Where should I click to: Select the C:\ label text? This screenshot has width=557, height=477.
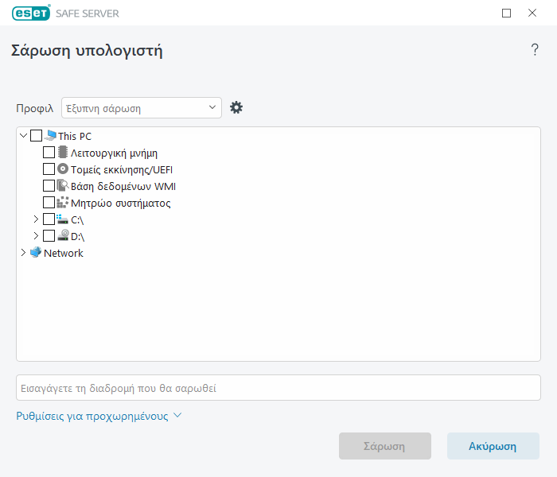77,220
